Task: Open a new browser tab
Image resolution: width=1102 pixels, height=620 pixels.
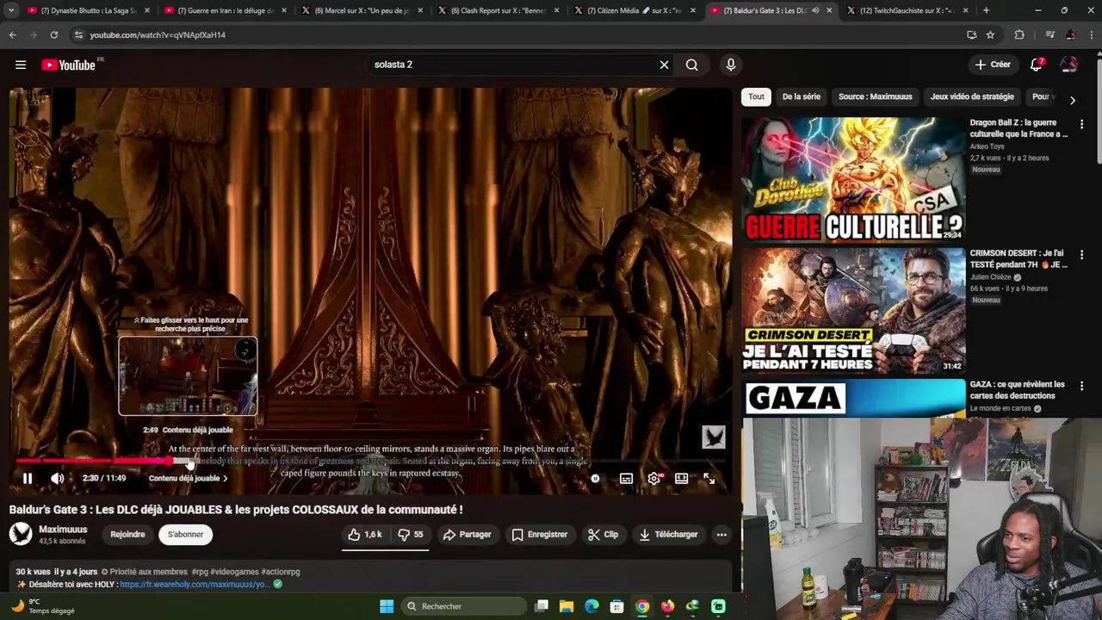Action: (x=986, y=10)
